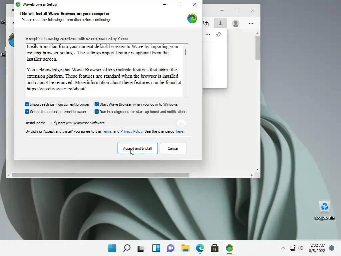Viewport: 341px width, 256px height.
Task: Open Chat app in taskbar
Action: point(171,248)
